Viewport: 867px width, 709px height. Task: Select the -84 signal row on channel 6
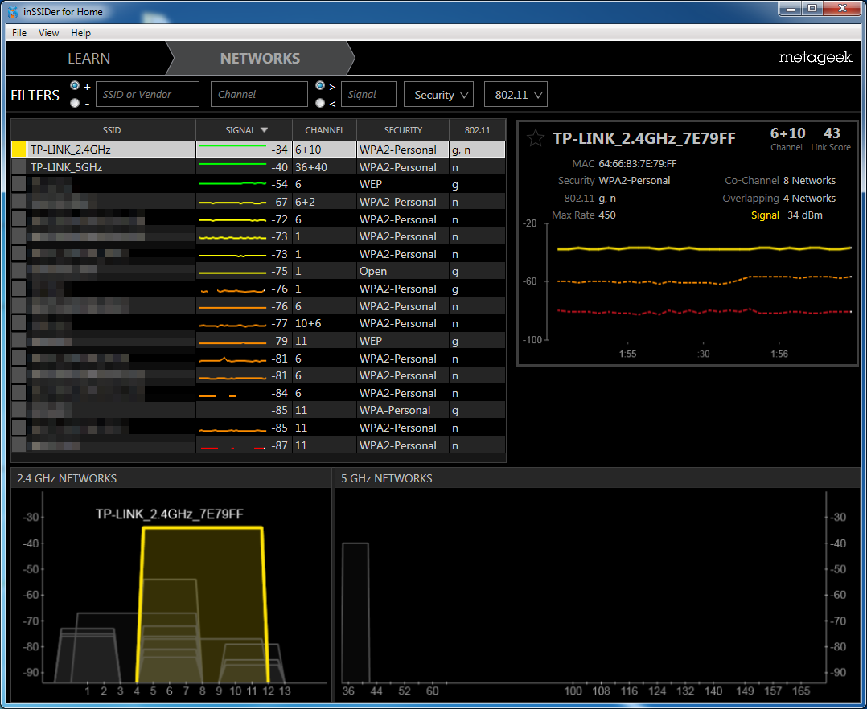258,393
